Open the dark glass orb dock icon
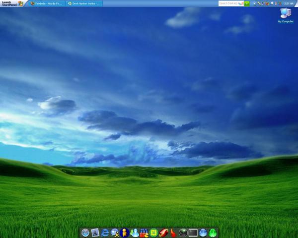The width and height of the screenshot is (298, 238). tap(183, 233)
